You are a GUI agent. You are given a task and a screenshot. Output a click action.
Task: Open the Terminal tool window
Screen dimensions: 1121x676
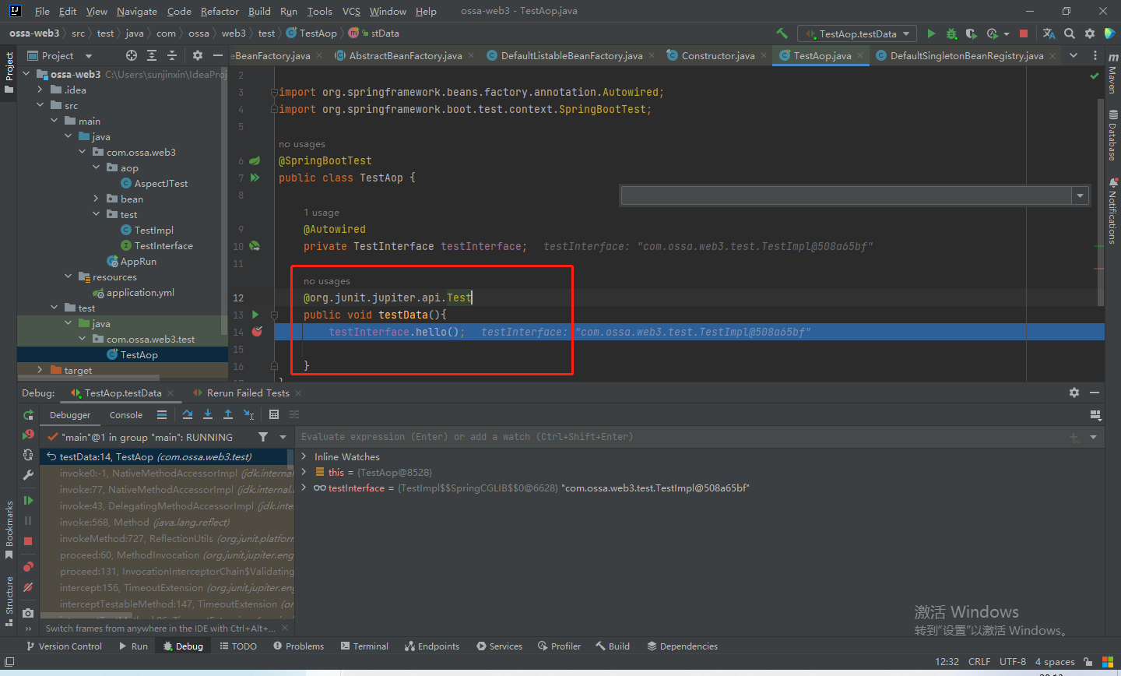click(x=364, y=646)
